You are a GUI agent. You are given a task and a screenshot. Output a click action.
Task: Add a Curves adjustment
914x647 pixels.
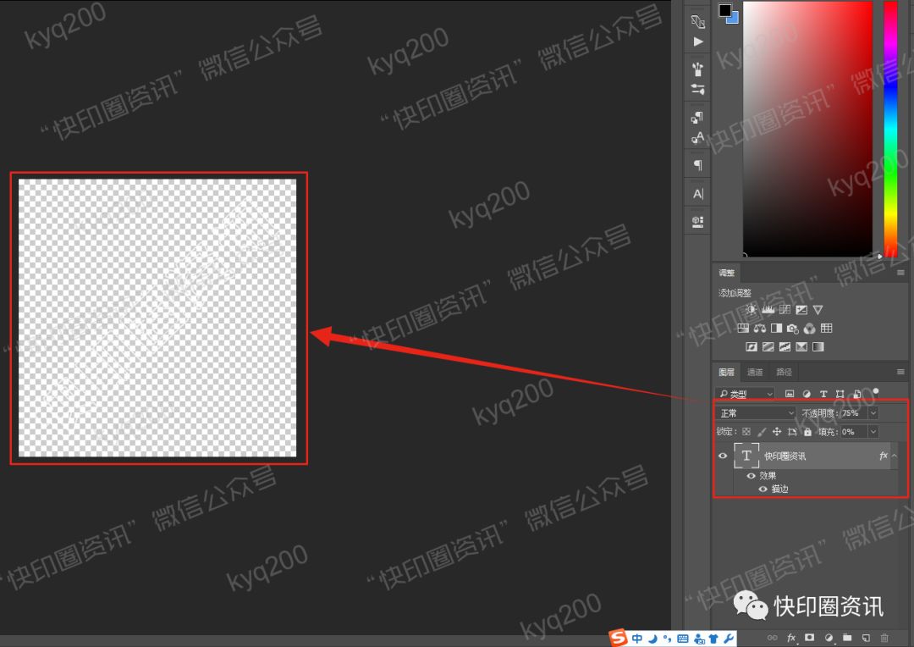785,310
